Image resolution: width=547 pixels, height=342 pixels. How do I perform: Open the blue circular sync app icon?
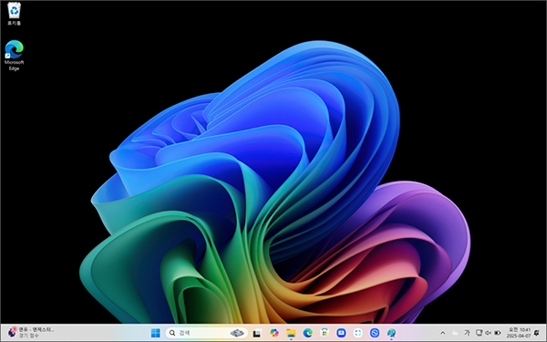click(x=375, y=333)
